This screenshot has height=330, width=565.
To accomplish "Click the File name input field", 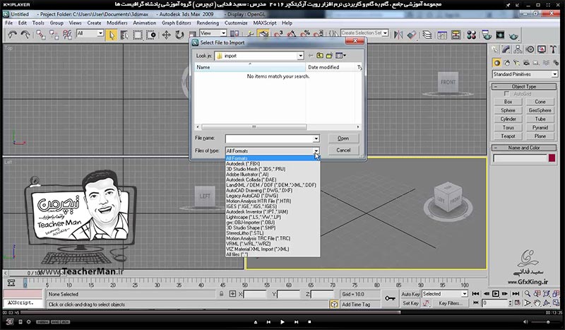I will click(x=269, y=139).
